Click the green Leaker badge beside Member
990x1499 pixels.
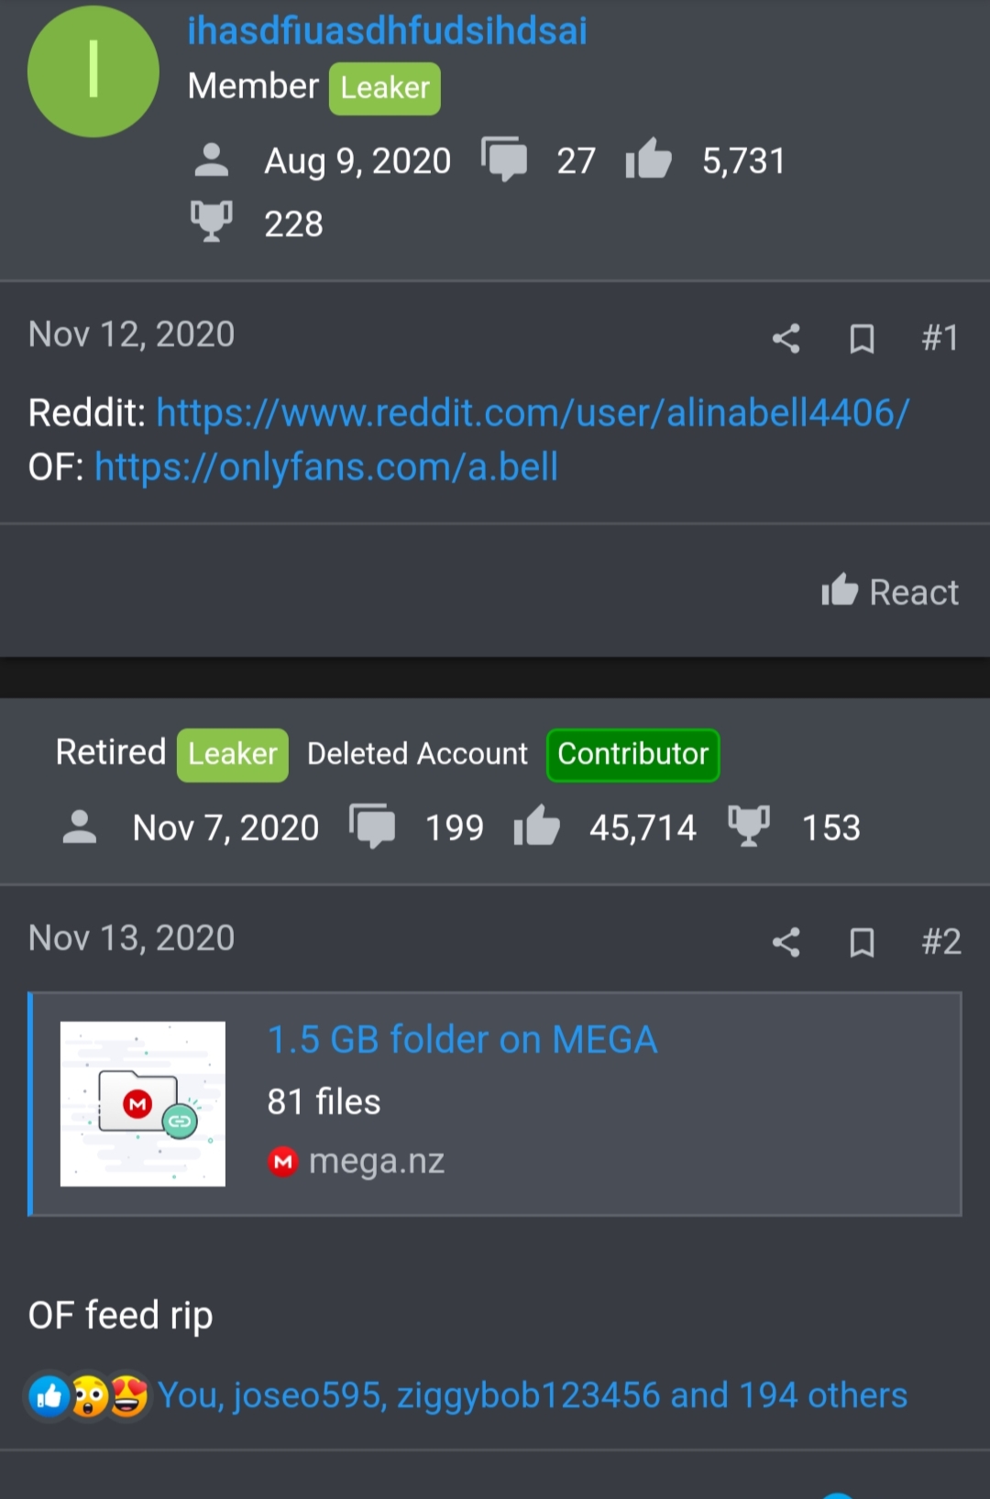tap(385, 89)
